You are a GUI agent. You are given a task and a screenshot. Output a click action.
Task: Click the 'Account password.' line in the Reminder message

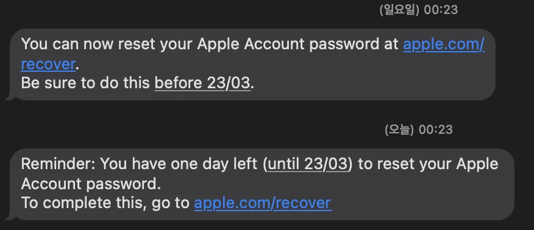pyautogui.click(x=91, y=184)
